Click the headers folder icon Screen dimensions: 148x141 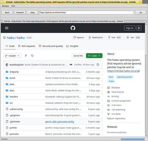point(7,97)
